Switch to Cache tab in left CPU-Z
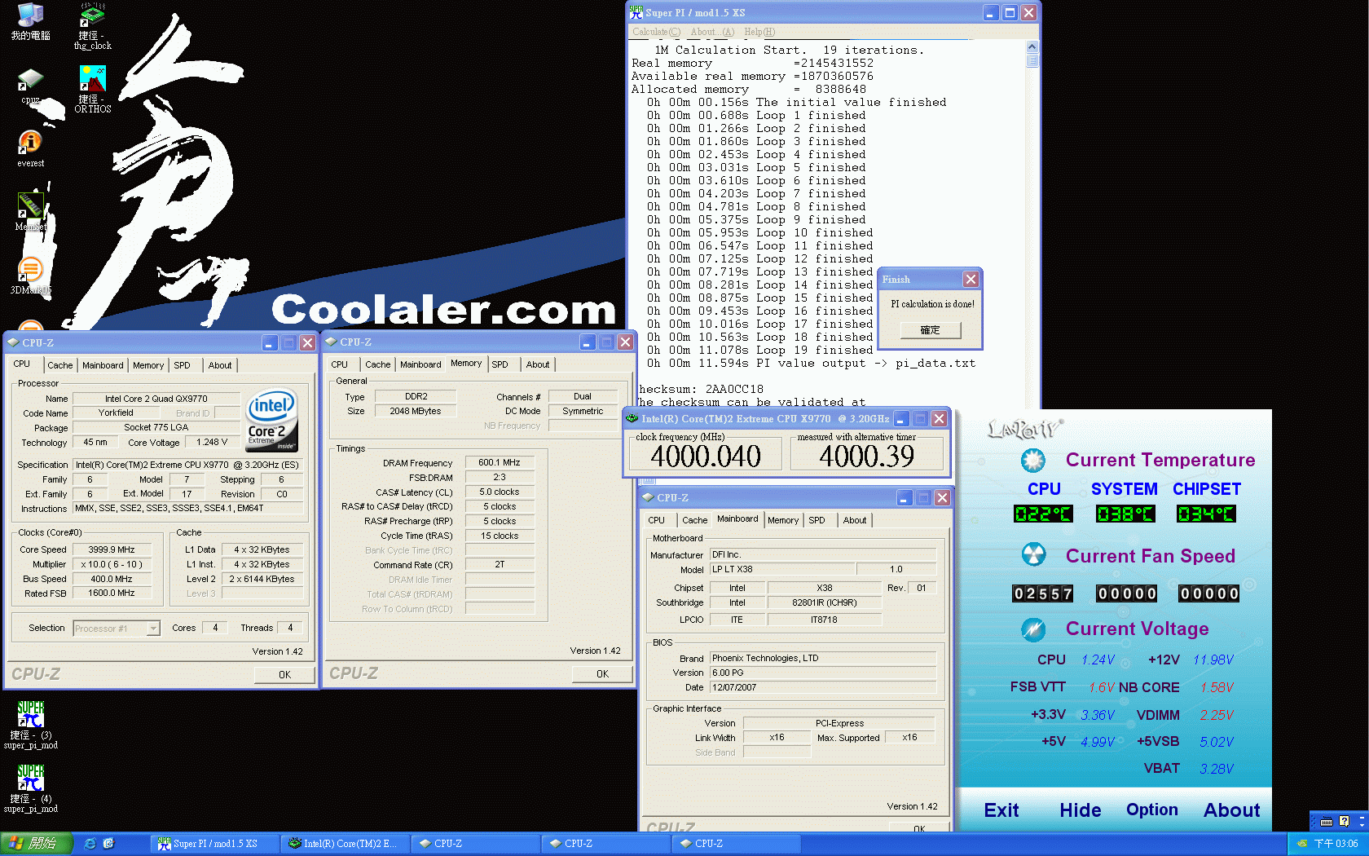 [59, 365]
